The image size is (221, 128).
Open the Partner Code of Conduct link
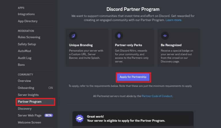[157, 96]
